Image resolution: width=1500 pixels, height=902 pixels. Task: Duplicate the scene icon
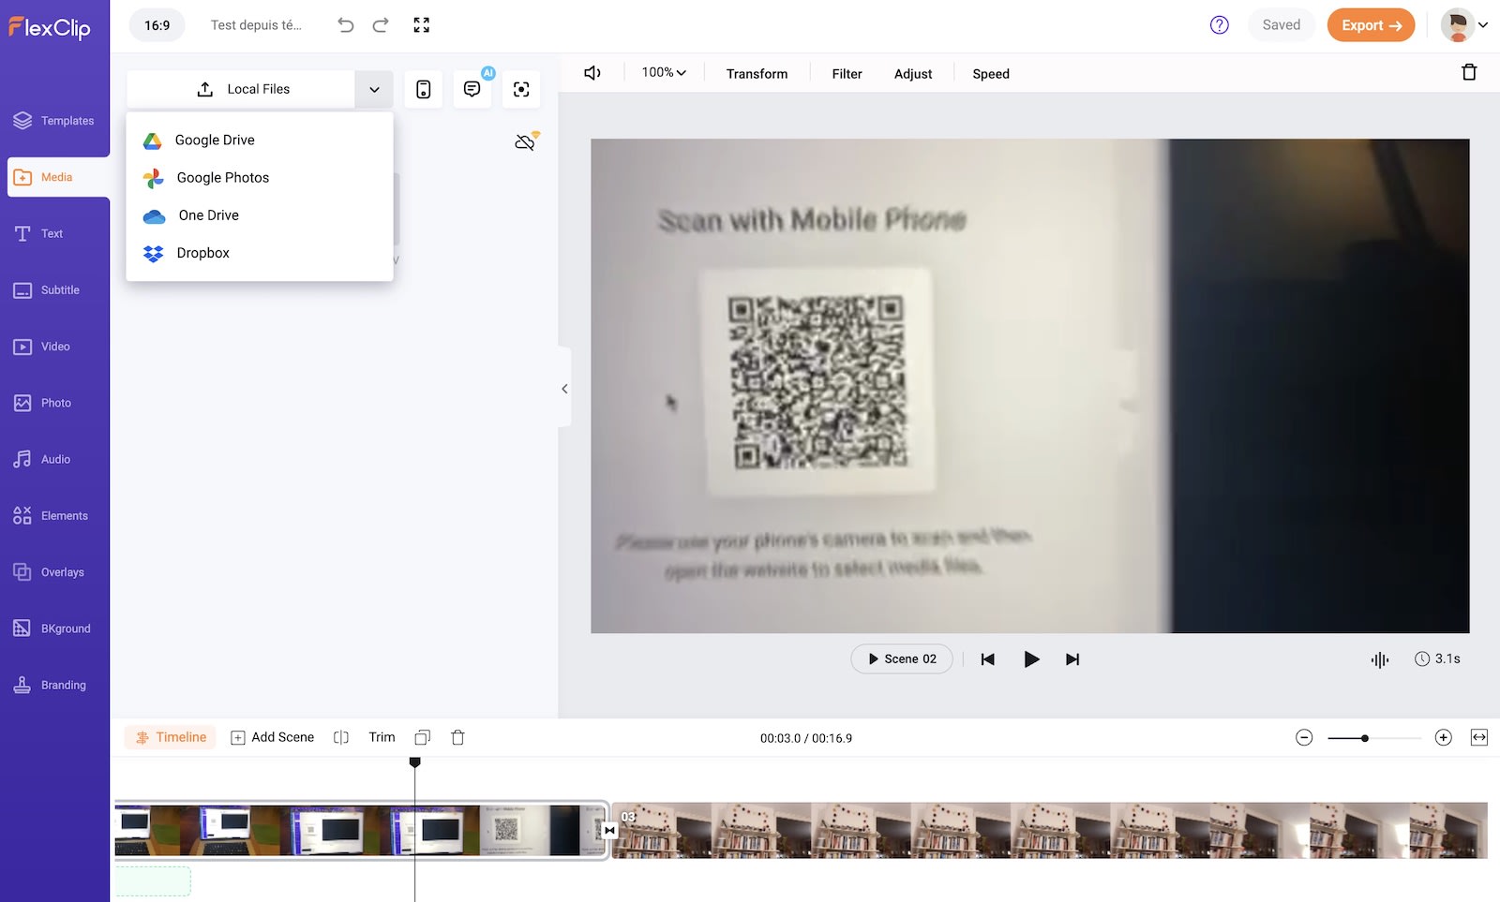[x=423, y=737]
